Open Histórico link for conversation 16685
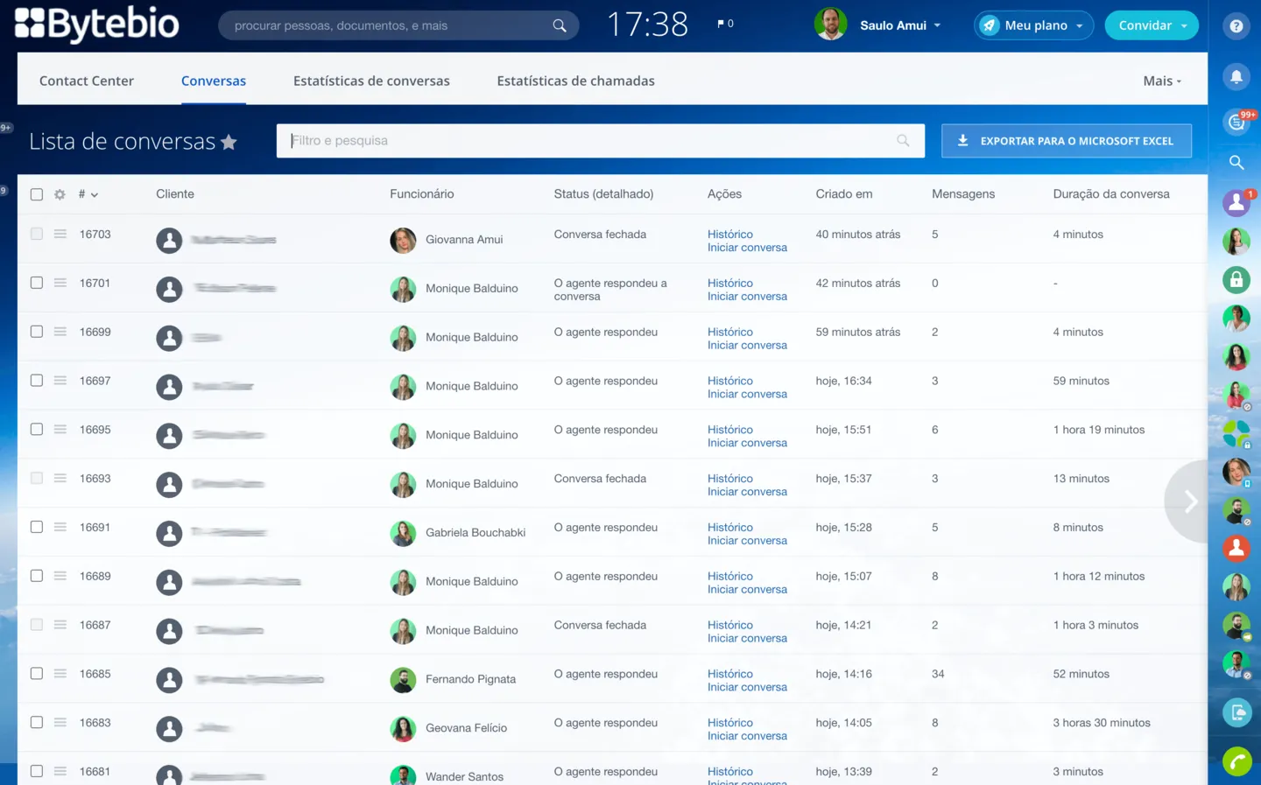This screenshot has height=785, width=1261. coord(730,674)
